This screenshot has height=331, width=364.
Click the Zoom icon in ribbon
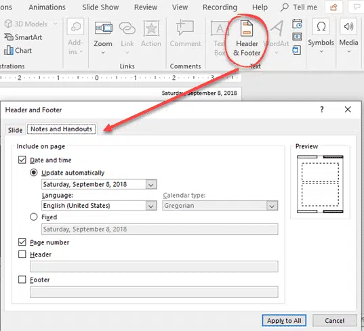103,28
